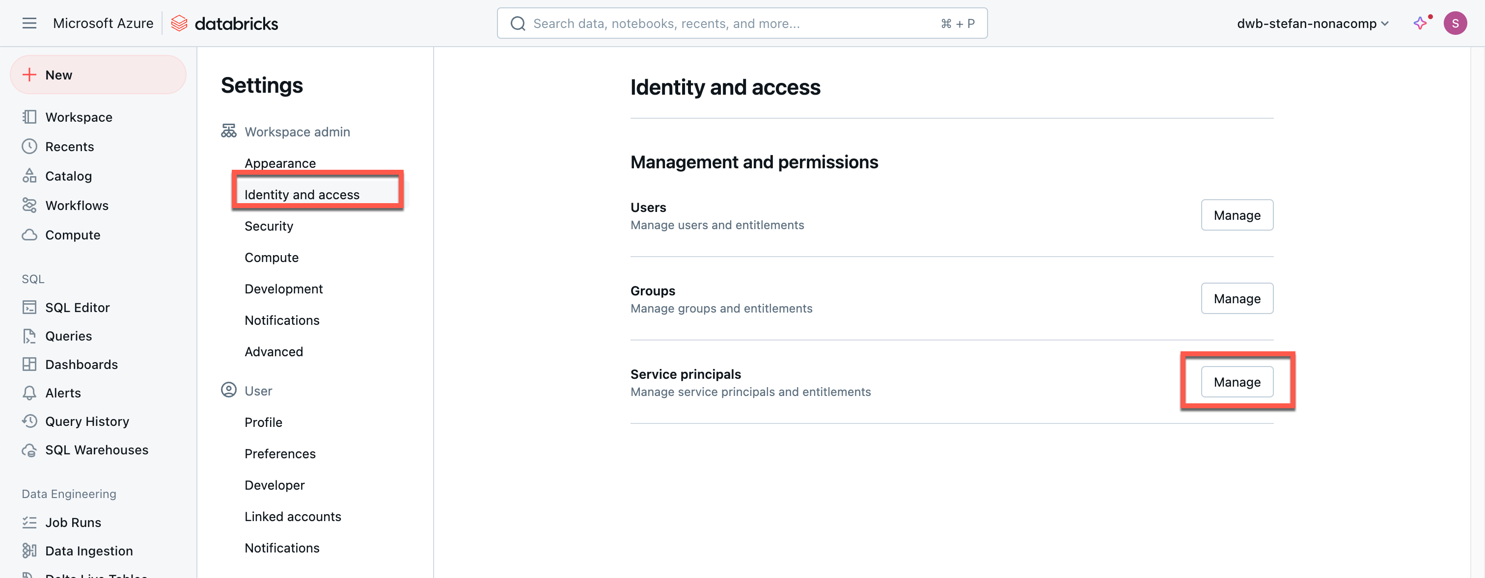
Task: Open Alerts bell icon in sidebar
Action: (x=29, y=393)
